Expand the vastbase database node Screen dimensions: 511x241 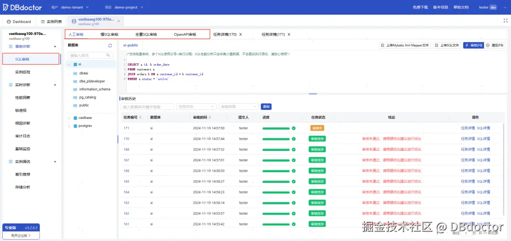(69, 117)
